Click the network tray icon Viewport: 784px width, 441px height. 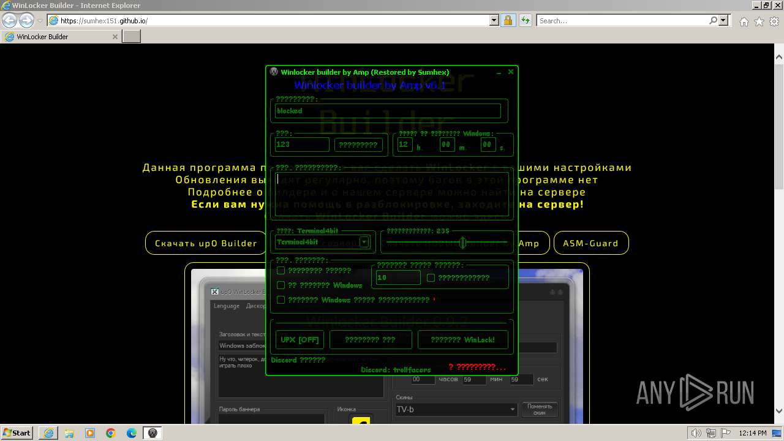click(712, 433)
